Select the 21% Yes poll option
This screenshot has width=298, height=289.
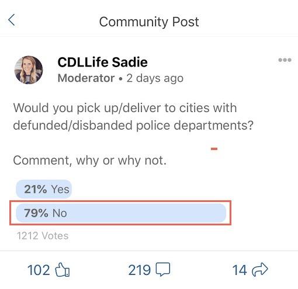44,189
